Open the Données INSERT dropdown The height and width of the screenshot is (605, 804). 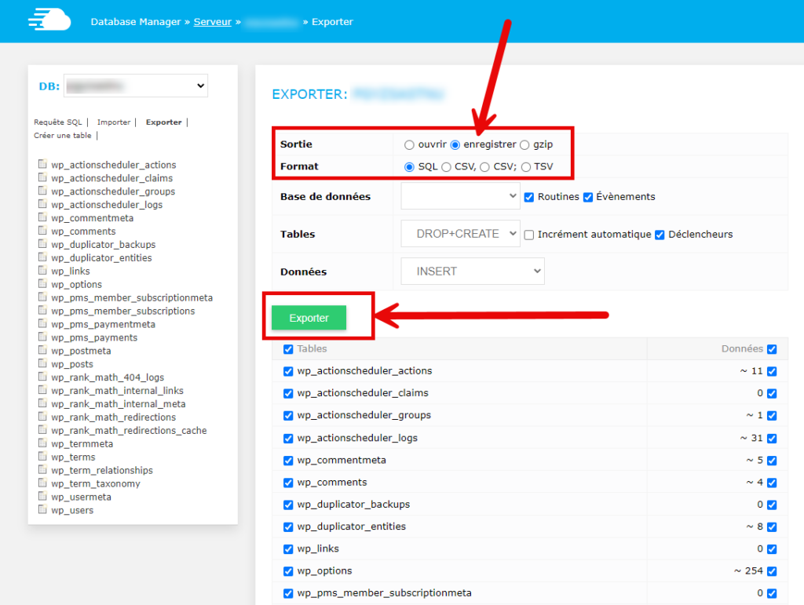[x=472, y=271]
